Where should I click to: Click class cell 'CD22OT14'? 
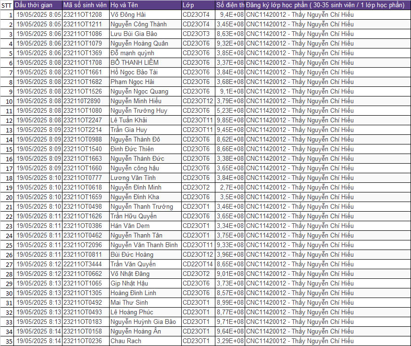pyautogui.click(x=198, y=264)
